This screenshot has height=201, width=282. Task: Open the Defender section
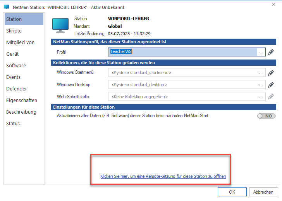coord(24,89)
